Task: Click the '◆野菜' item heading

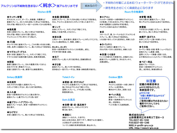Action: click(x=10, y=62)
